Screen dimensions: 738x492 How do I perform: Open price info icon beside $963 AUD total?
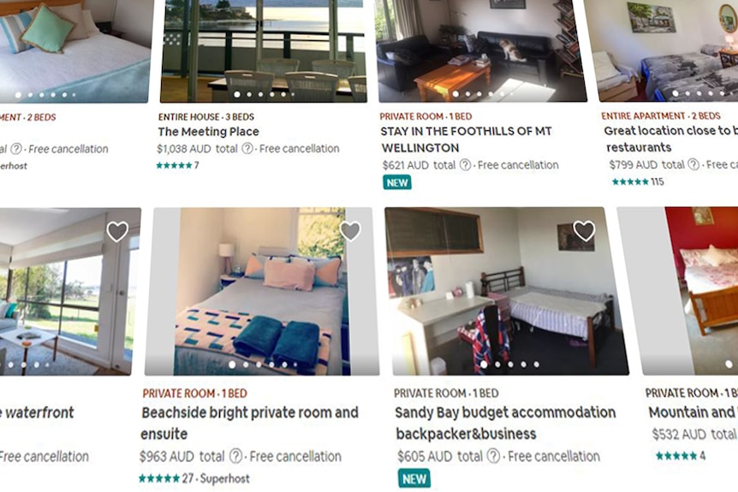pyautogui.click(x=235, y=456)
